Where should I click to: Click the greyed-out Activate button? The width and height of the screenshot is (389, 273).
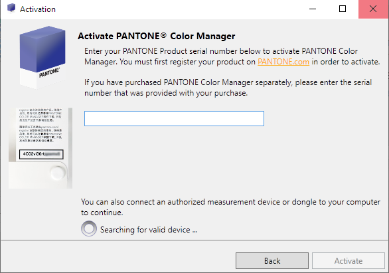[349, 261]
